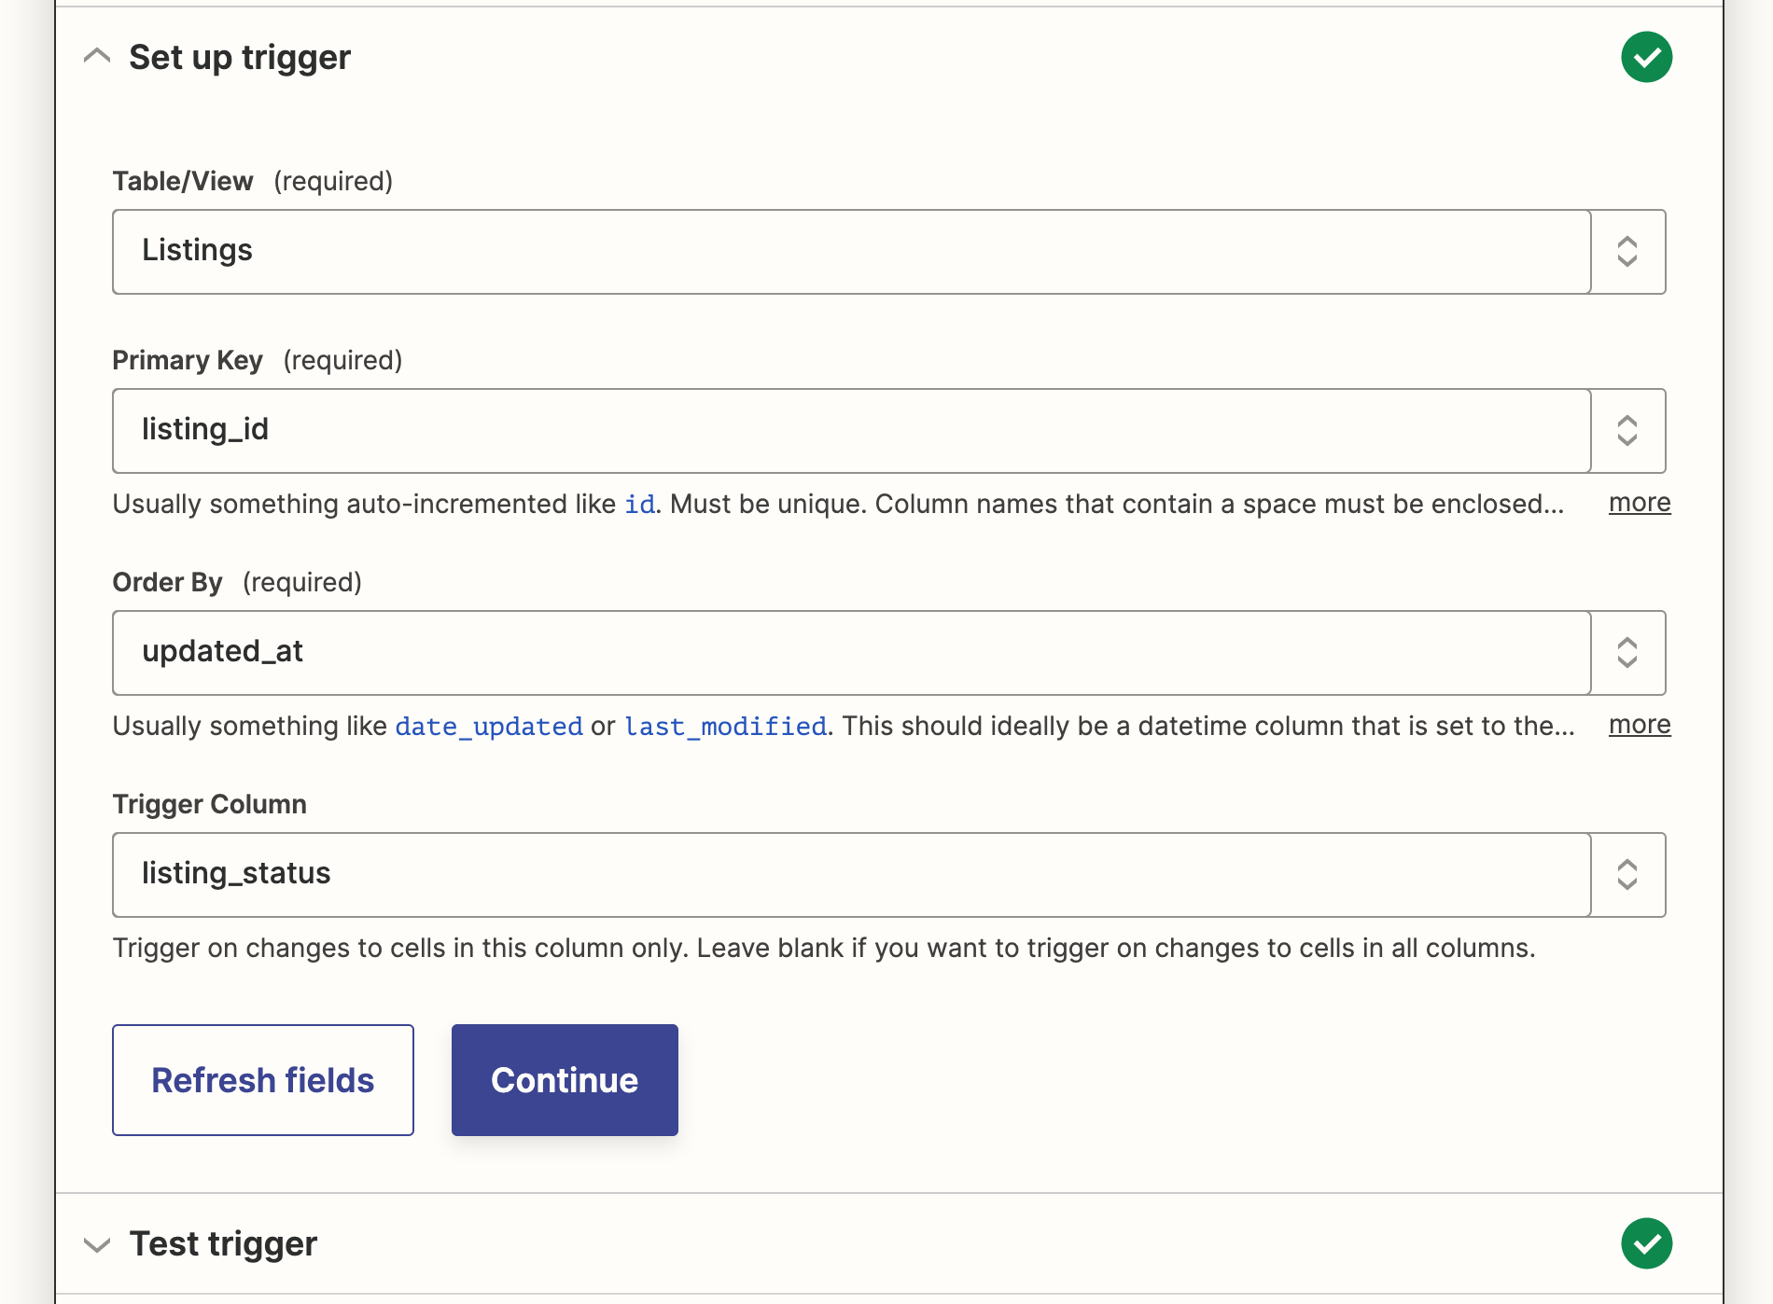Click the 'date_updated' code sample text

[489, 727]
